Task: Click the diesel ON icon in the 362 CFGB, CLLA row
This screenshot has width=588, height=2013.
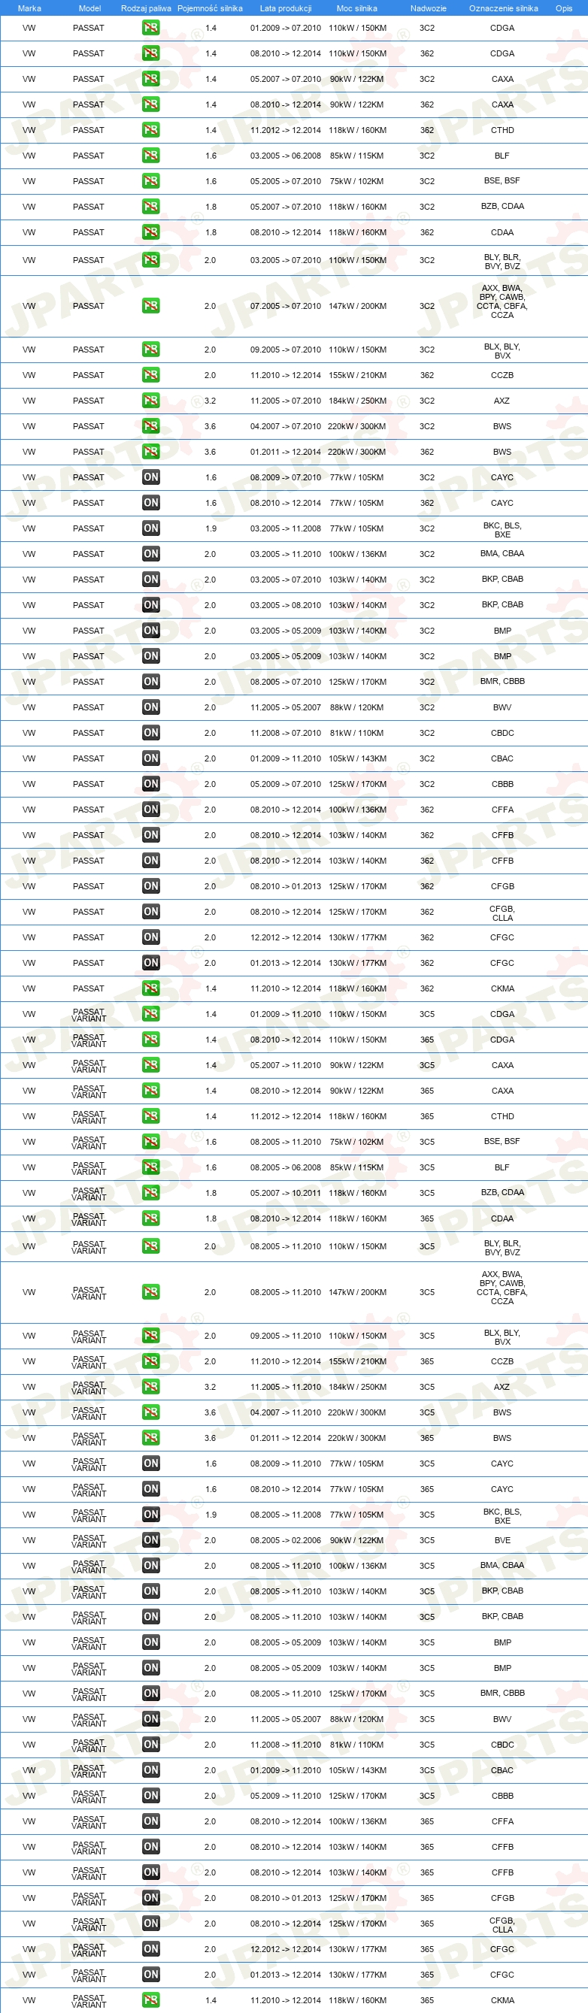Action: pyautogui.click(x=151, y=911)
